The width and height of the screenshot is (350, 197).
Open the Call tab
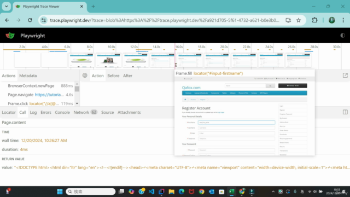[22, 112]
